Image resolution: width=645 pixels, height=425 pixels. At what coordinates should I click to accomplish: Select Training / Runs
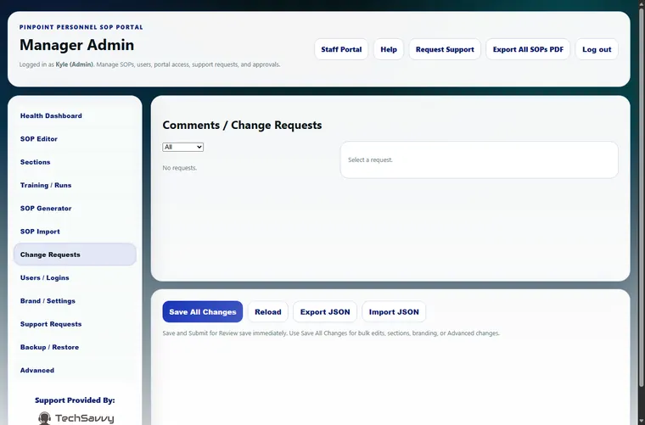click(75, 186)
